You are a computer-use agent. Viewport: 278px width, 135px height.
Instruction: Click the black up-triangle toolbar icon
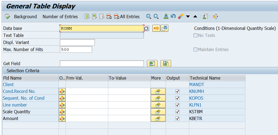195,17
